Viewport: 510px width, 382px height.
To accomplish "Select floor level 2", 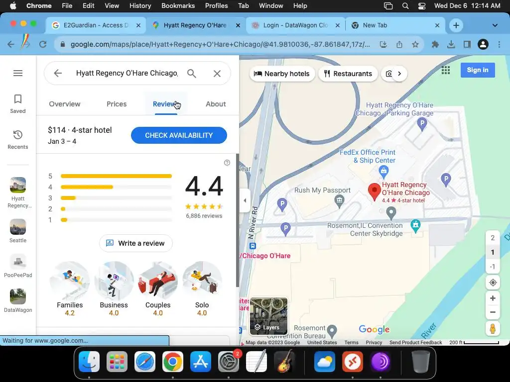I will pyautogui.click(x=493, y=238).
